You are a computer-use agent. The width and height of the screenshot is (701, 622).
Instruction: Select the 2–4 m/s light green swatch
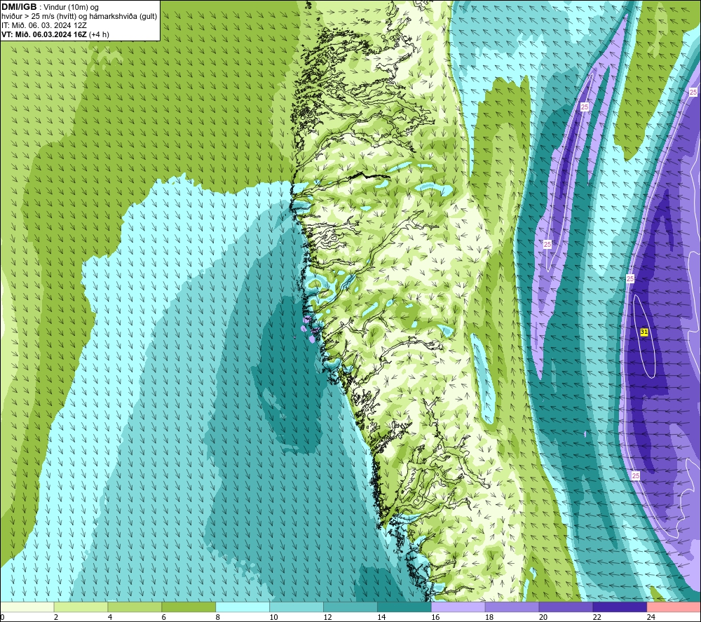point(81,607)
